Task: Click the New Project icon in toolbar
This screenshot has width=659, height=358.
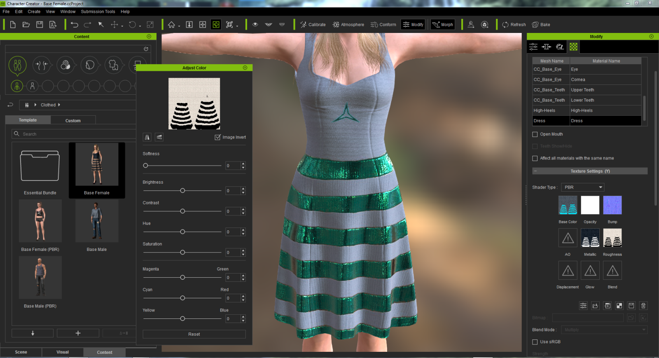Action: coord(13,25)
